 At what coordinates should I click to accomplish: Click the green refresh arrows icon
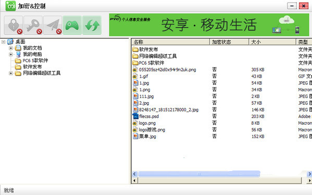click(x=92, y=26)
